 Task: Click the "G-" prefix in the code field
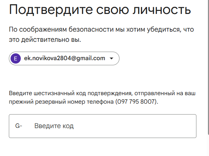[19, 126]
